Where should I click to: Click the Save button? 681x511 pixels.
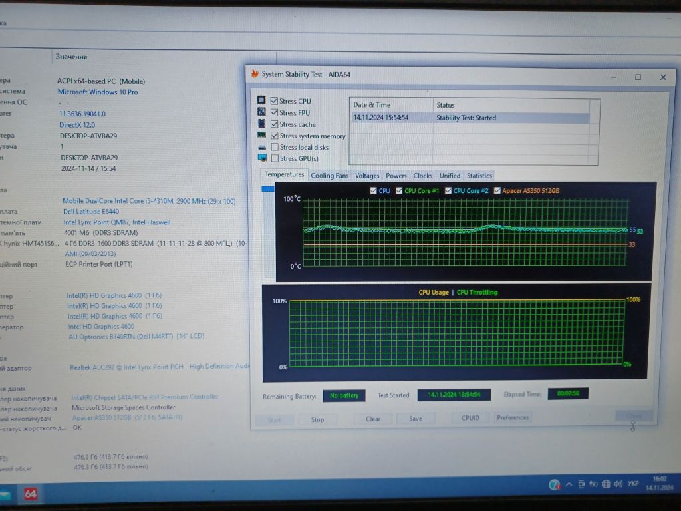(x=415, y=418)
